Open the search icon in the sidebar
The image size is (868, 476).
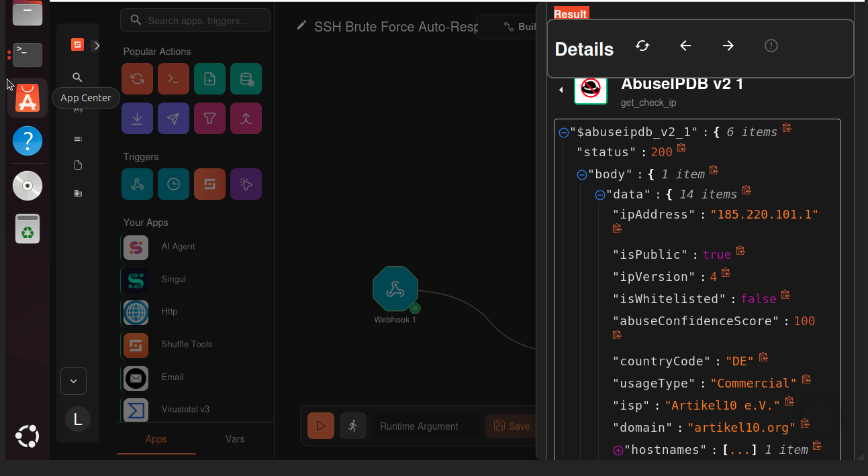78,78
